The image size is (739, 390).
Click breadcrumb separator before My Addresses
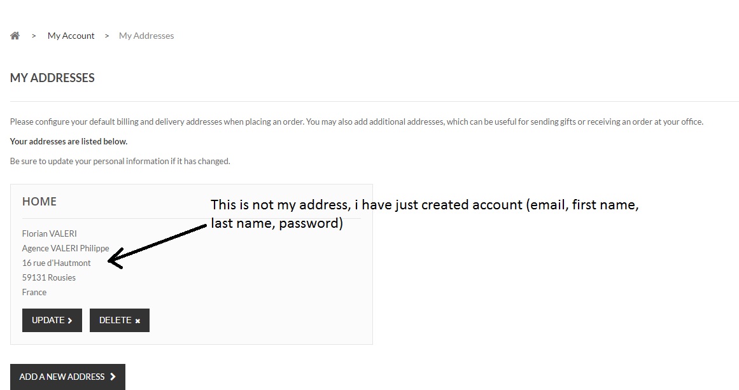[107, 36]
